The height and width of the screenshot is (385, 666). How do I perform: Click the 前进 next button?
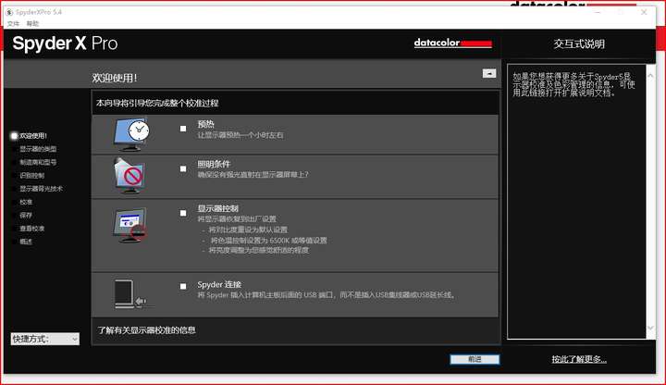coord(475,359)
